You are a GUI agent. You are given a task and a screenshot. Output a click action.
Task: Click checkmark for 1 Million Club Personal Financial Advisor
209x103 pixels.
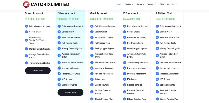157,92
